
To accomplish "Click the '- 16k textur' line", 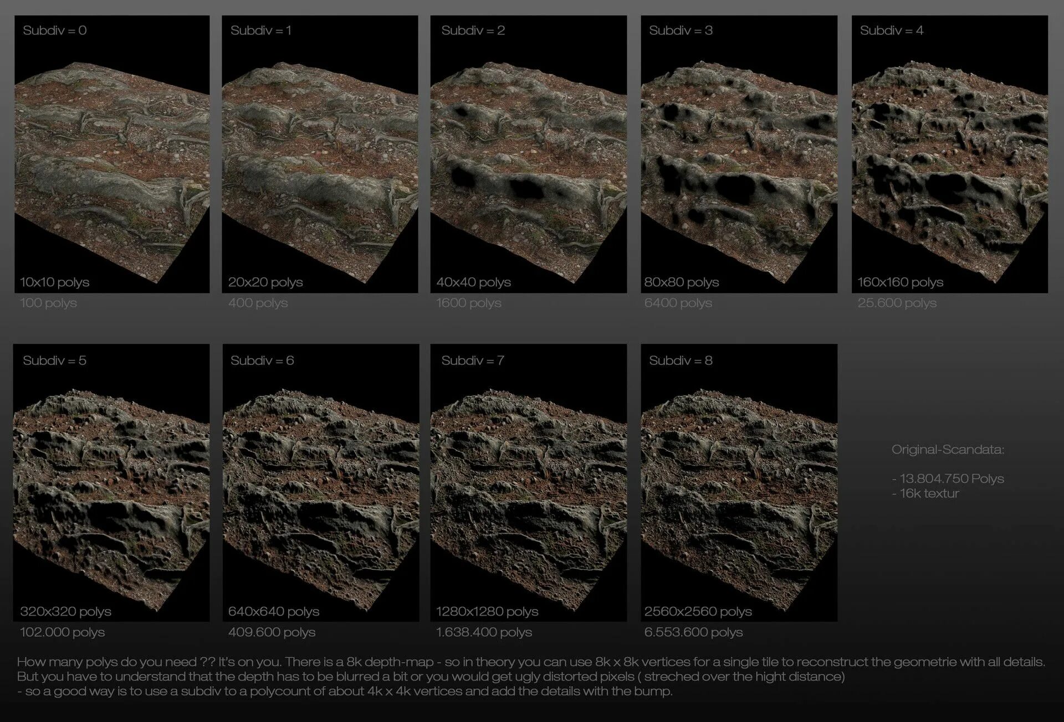I will point(925,493).
